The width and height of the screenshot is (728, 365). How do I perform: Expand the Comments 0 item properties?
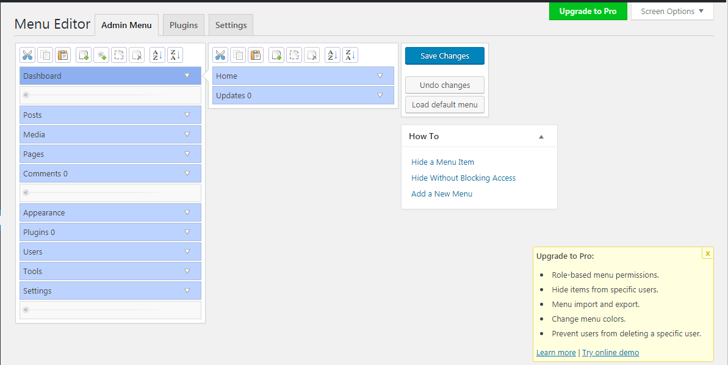[x=187, y=173]
